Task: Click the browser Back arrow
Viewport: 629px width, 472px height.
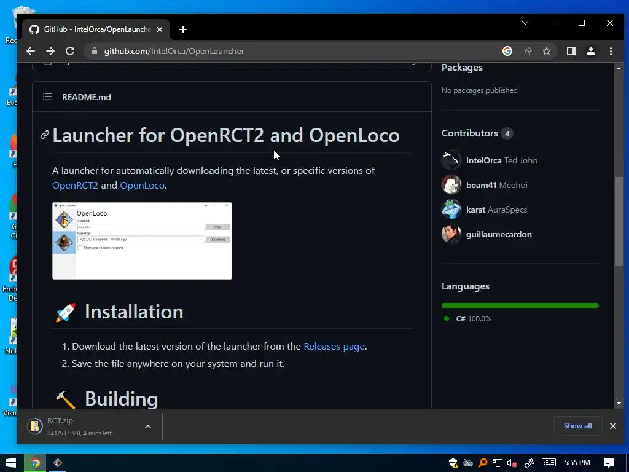Action: click(31, 51)
